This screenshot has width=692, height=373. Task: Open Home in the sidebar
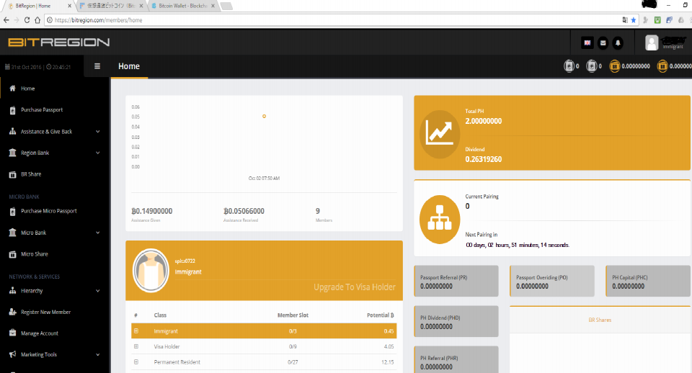click(27, 88)
